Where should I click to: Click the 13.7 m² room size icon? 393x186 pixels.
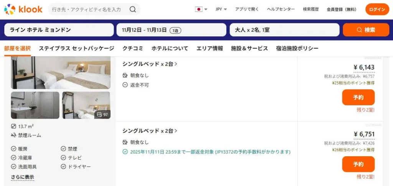(13, 127)
